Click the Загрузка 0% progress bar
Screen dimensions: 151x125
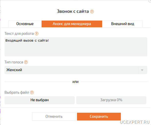(111, 100)
